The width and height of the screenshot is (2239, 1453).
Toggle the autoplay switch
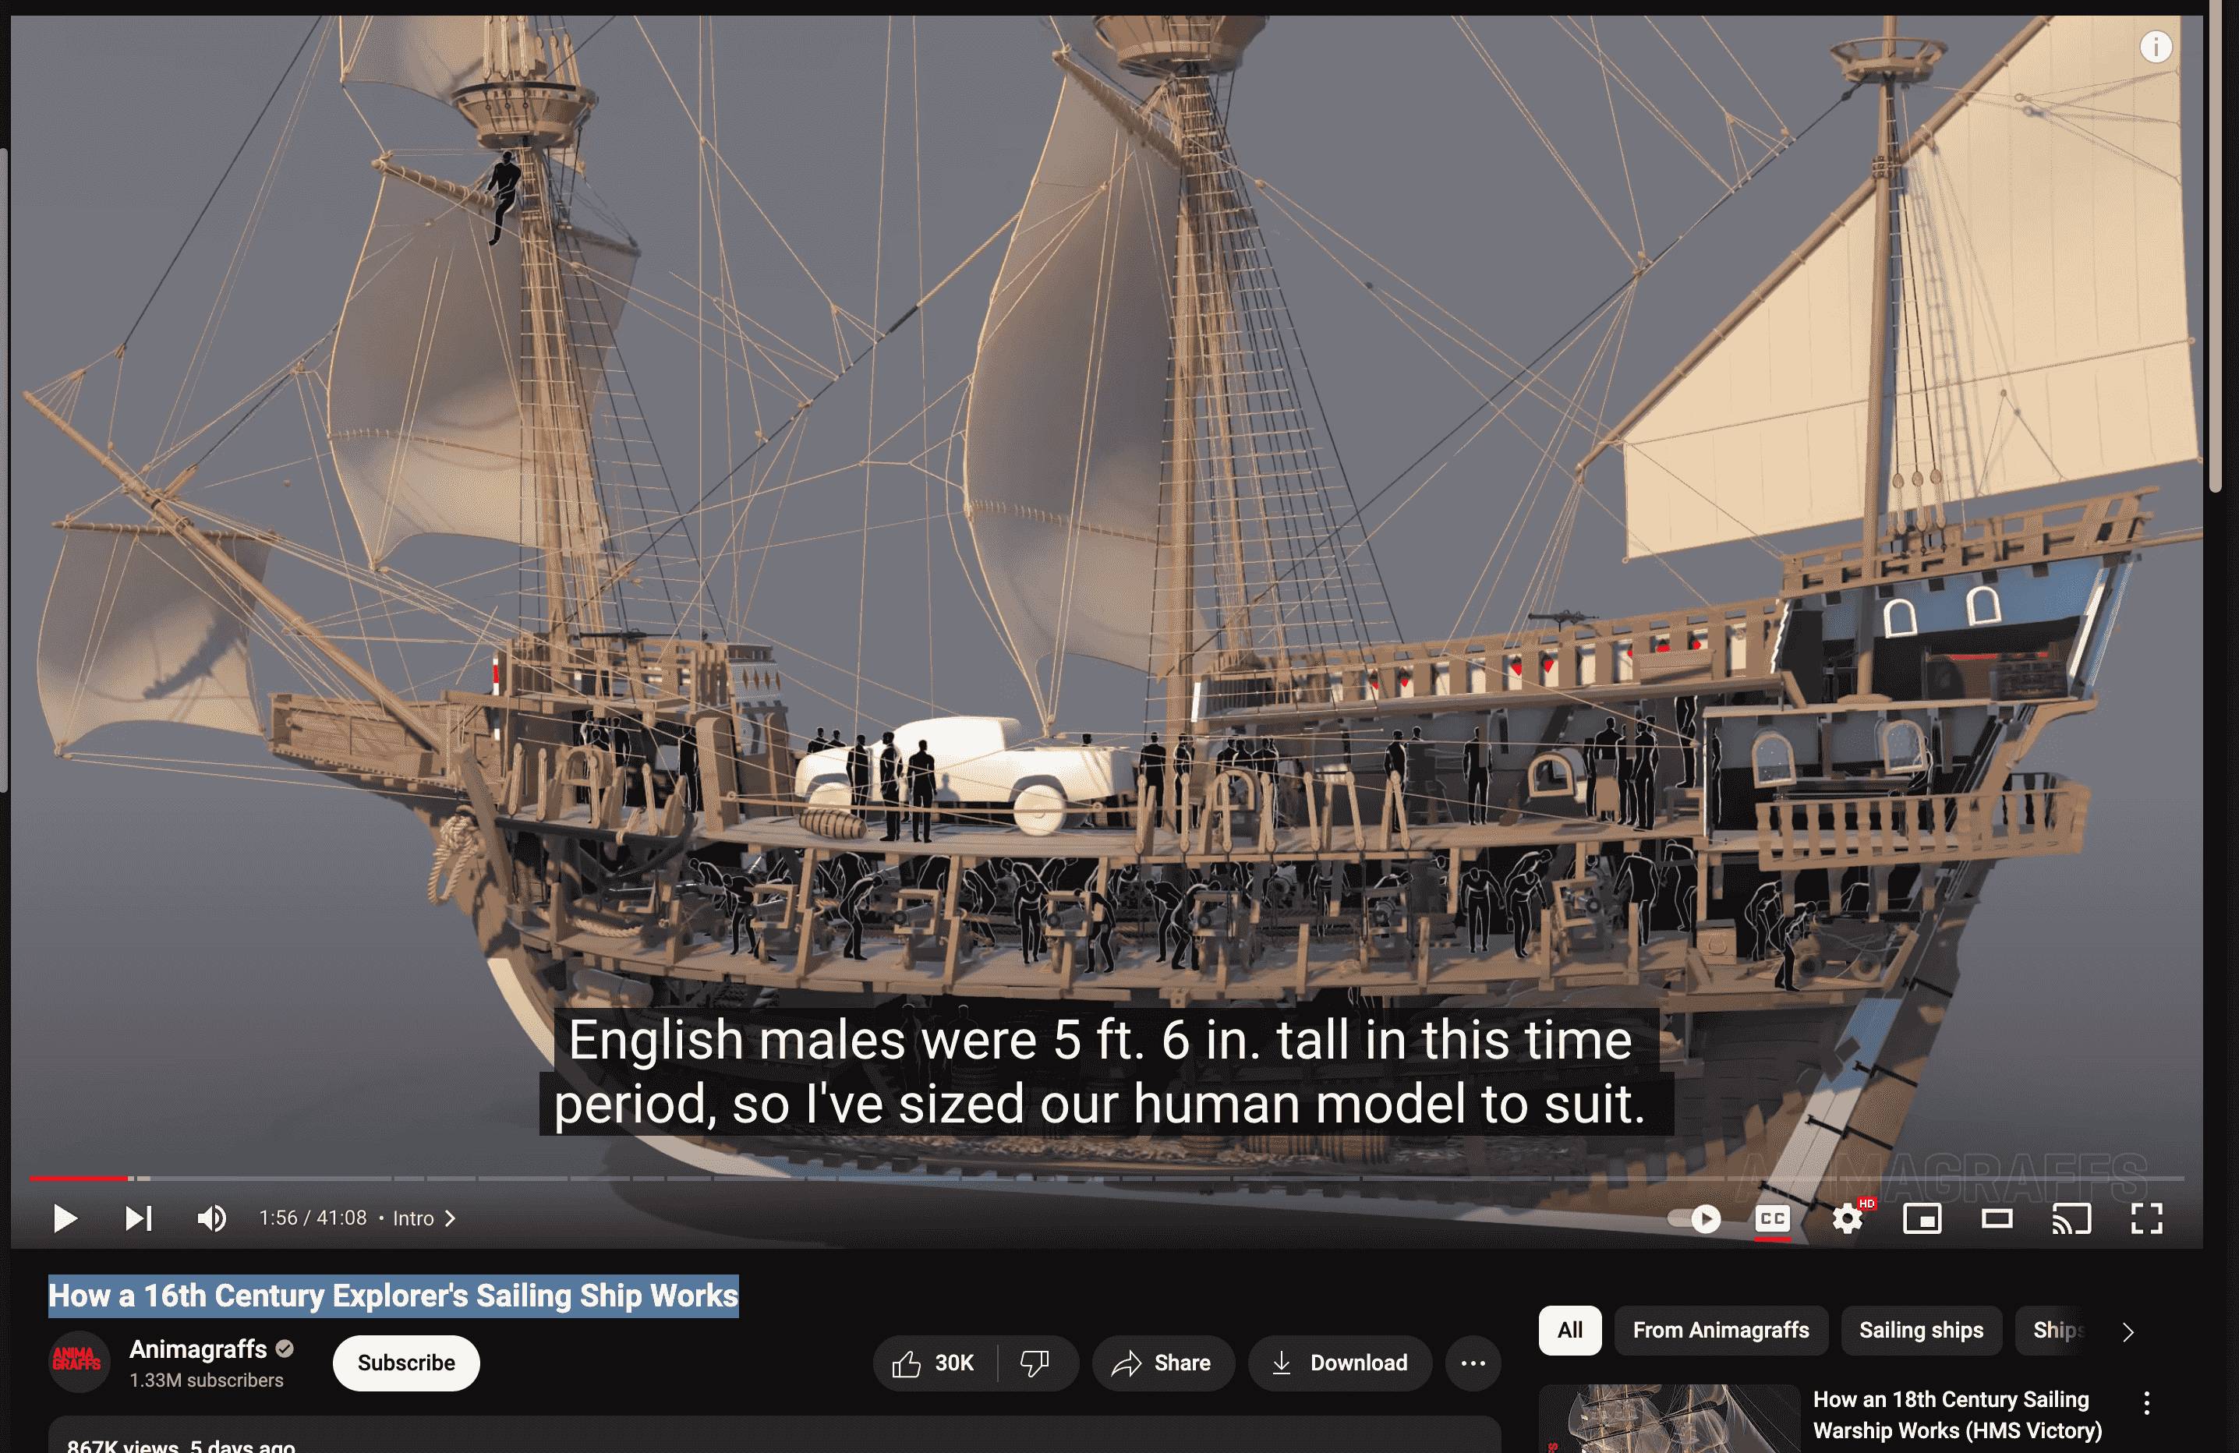click(1694, 1219)
